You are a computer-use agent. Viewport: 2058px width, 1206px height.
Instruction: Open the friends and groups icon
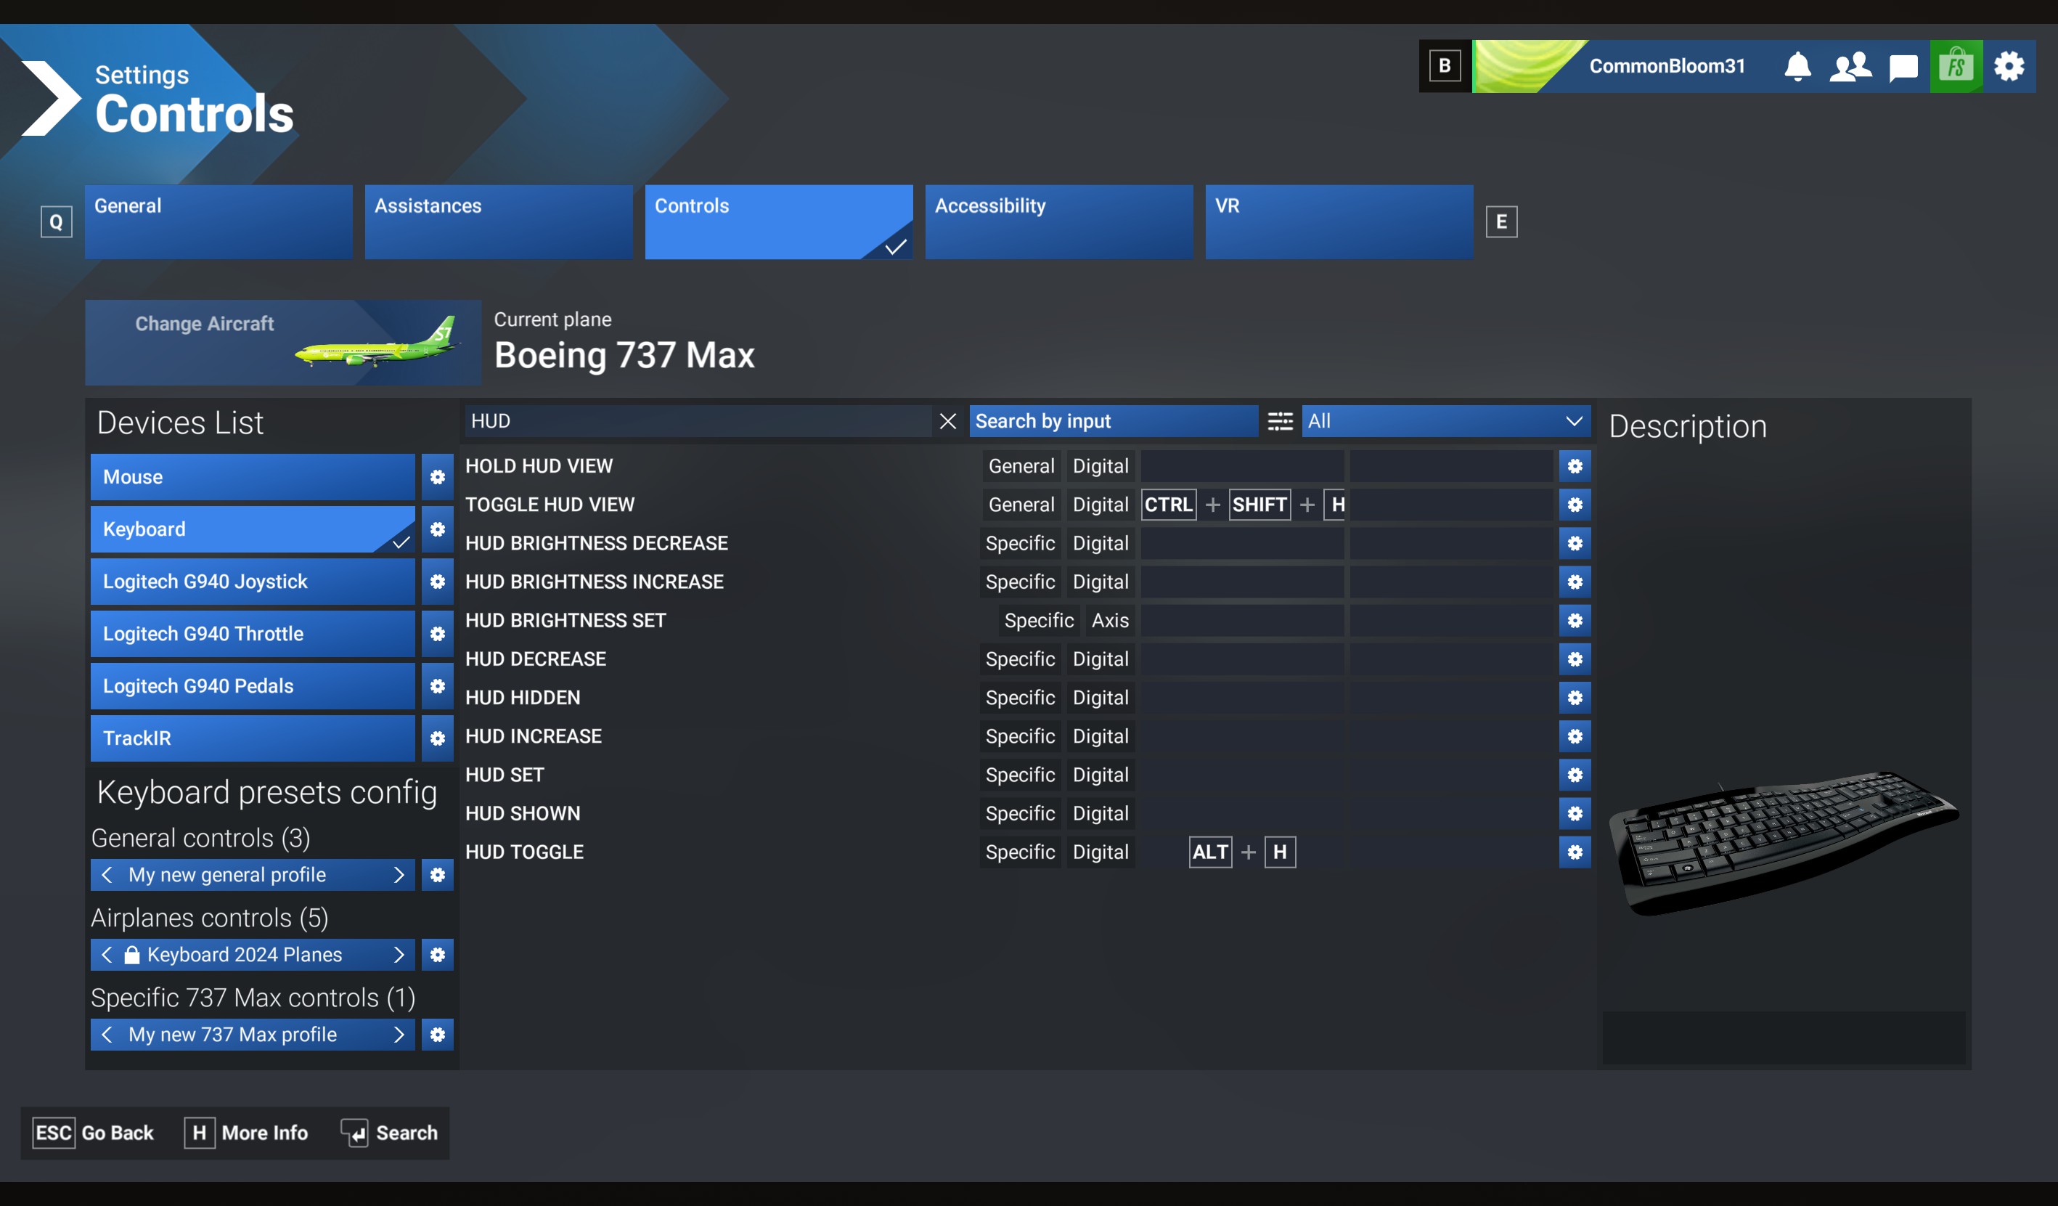tap(1850, 66)
